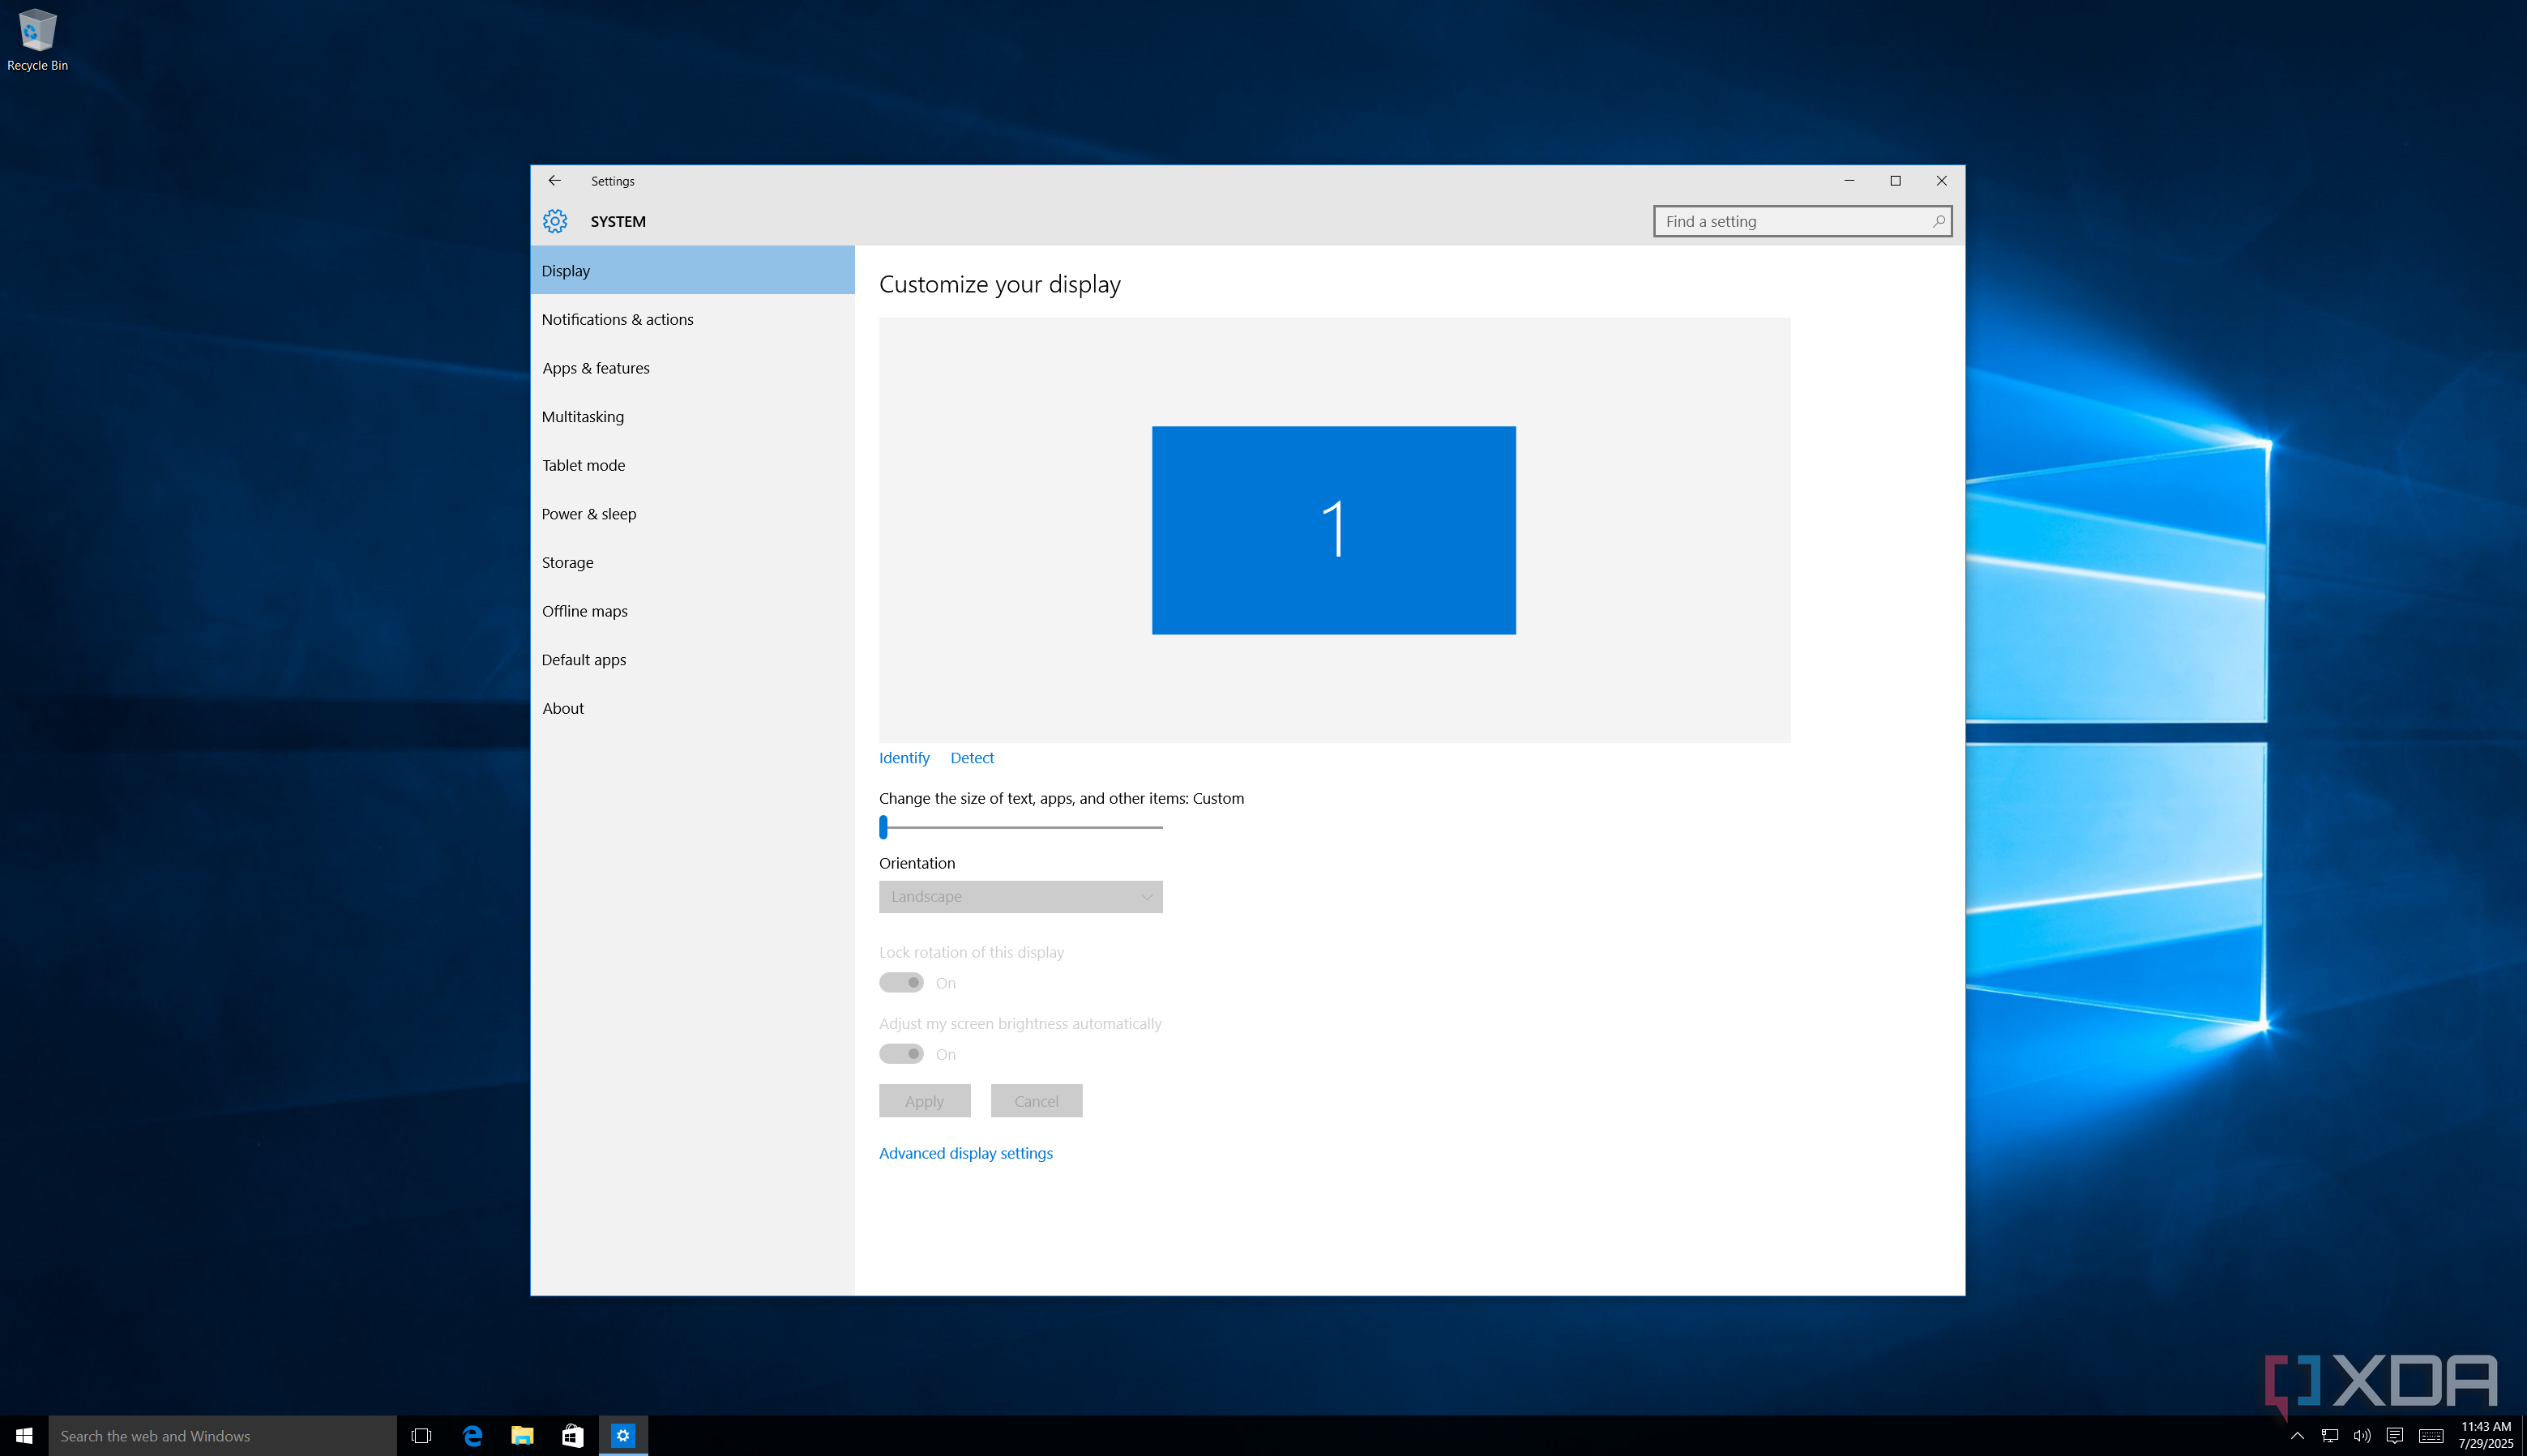This screenshot has width=2527, height=1456.
Task: Click the taskbar clock and date
Action: [2486, 1435]
